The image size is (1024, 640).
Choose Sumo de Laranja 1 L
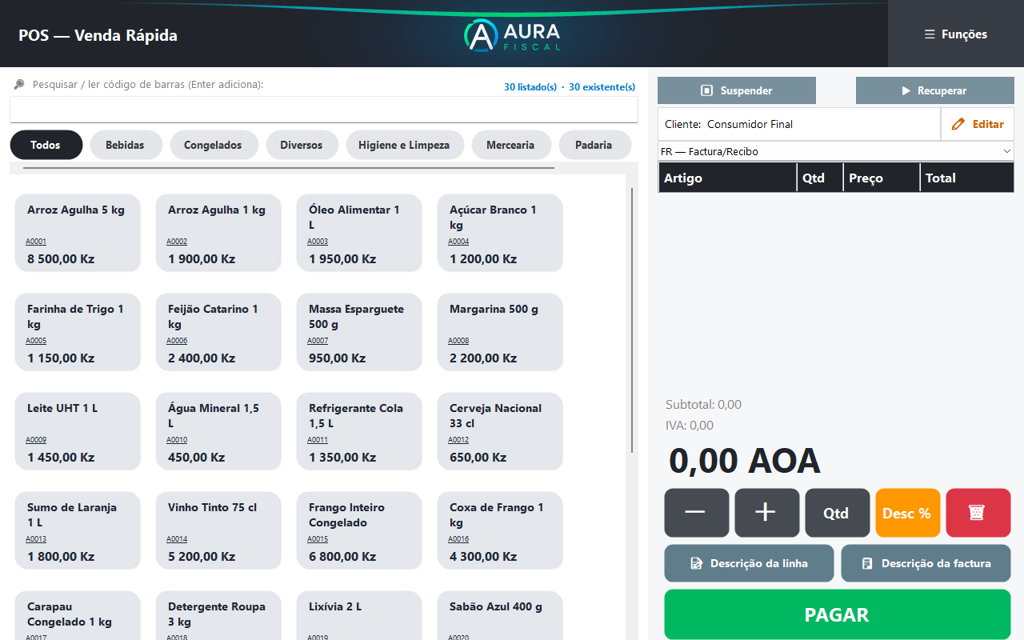tap(78, 530)
